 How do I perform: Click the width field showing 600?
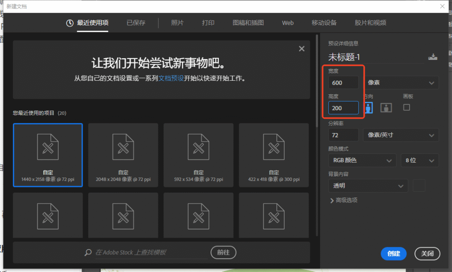coord(343,82)
